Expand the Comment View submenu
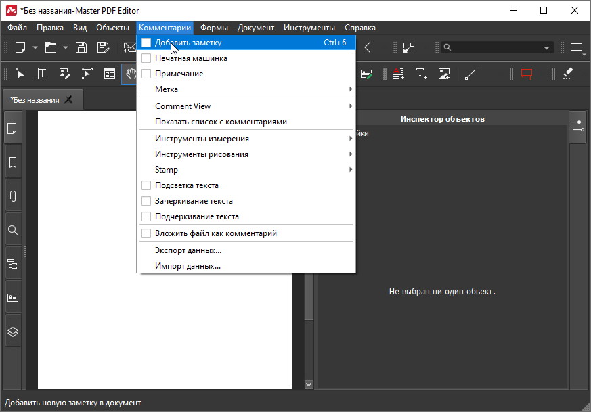This screenshot has height=412, width=591. (246, 106)
